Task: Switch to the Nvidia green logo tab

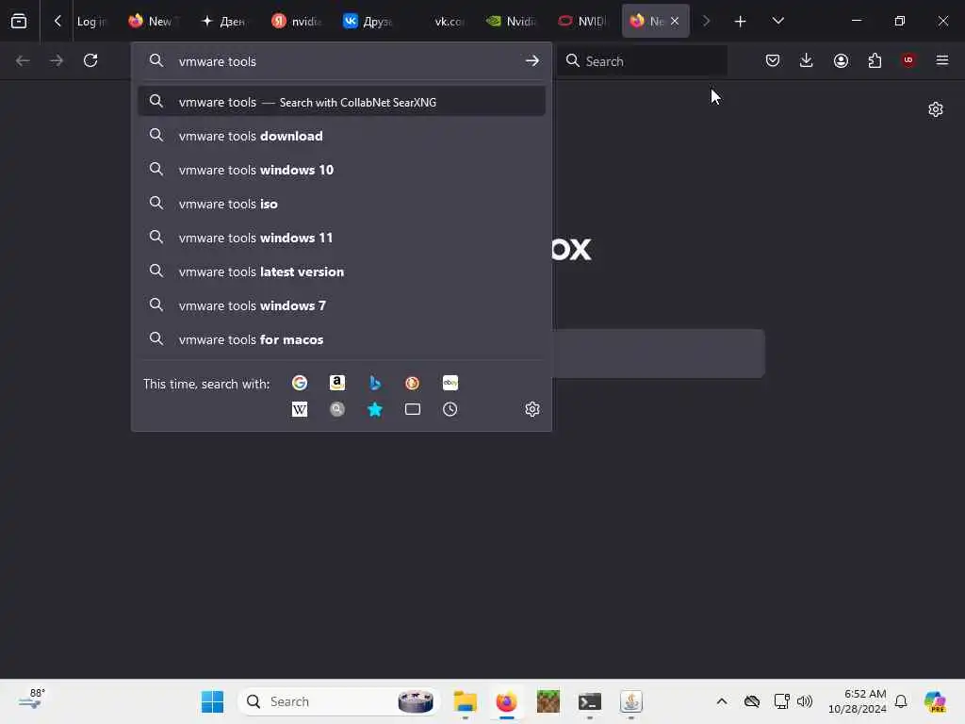Action: (511, 21)
